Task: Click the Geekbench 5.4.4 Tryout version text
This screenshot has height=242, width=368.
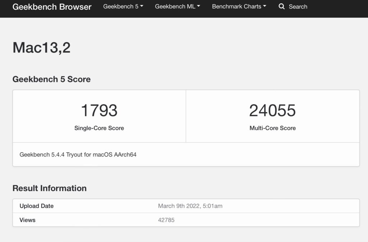Action: (x=78, y=154)
